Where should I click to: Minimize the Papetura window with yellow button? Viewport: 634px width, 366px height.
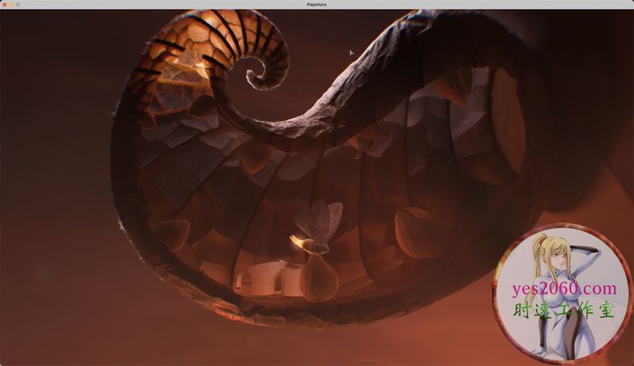11,5
